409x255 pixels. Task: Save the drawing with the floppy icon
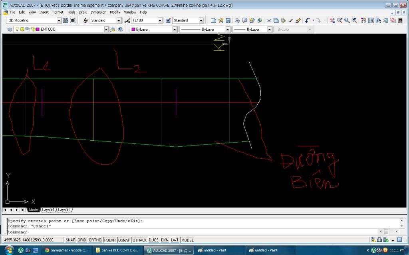pyautogui.click(x=228, y=20)
